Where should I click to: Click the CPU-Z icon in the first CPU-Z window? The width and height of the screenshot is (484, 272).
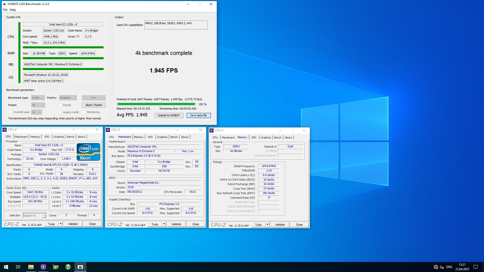(x=4, y=130)
